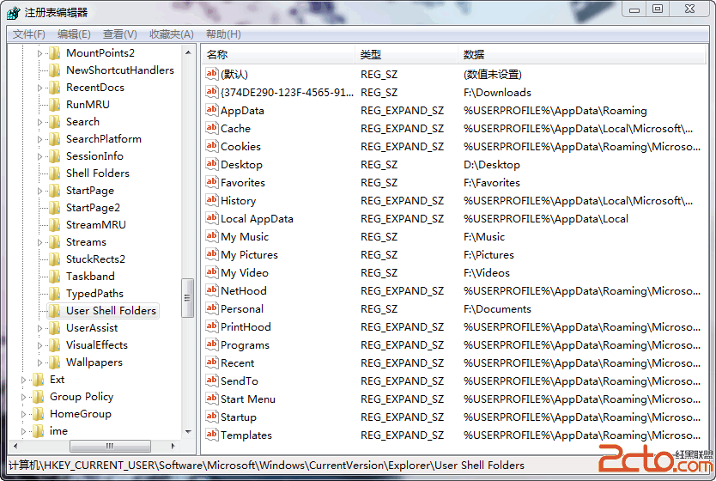716x481 pixels.
Task: Click the ab icon of AppData value
Action: click(211, 110)
